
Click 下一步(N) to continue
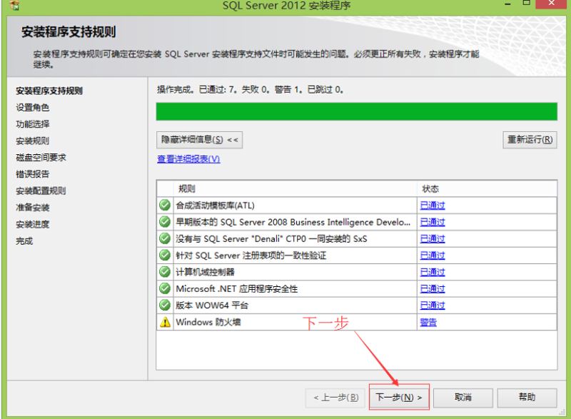point(399,397)
